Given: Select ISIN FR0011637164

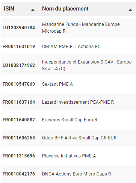Looking at the screenshot, I should (19, 102).
